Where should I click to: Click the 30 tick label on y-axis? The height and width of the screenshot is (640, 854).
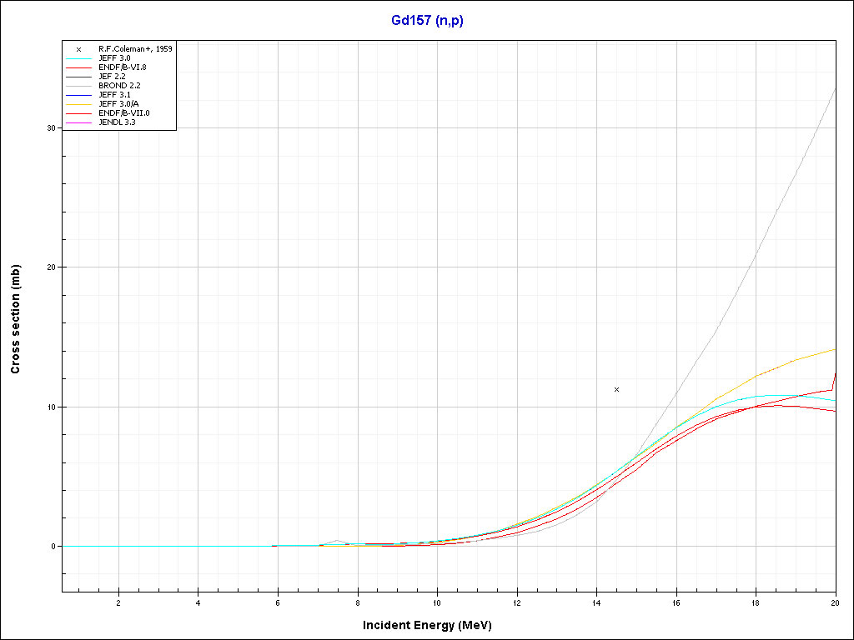[51, 128]
